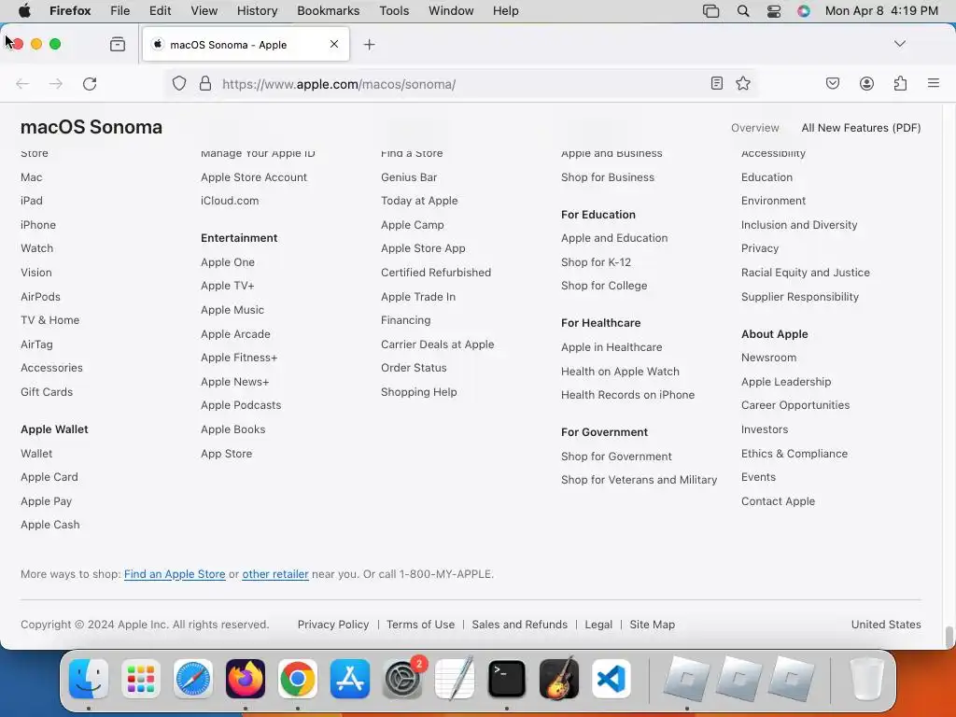Change region via United States link
The image size is (956, 717).
point(886,625)
